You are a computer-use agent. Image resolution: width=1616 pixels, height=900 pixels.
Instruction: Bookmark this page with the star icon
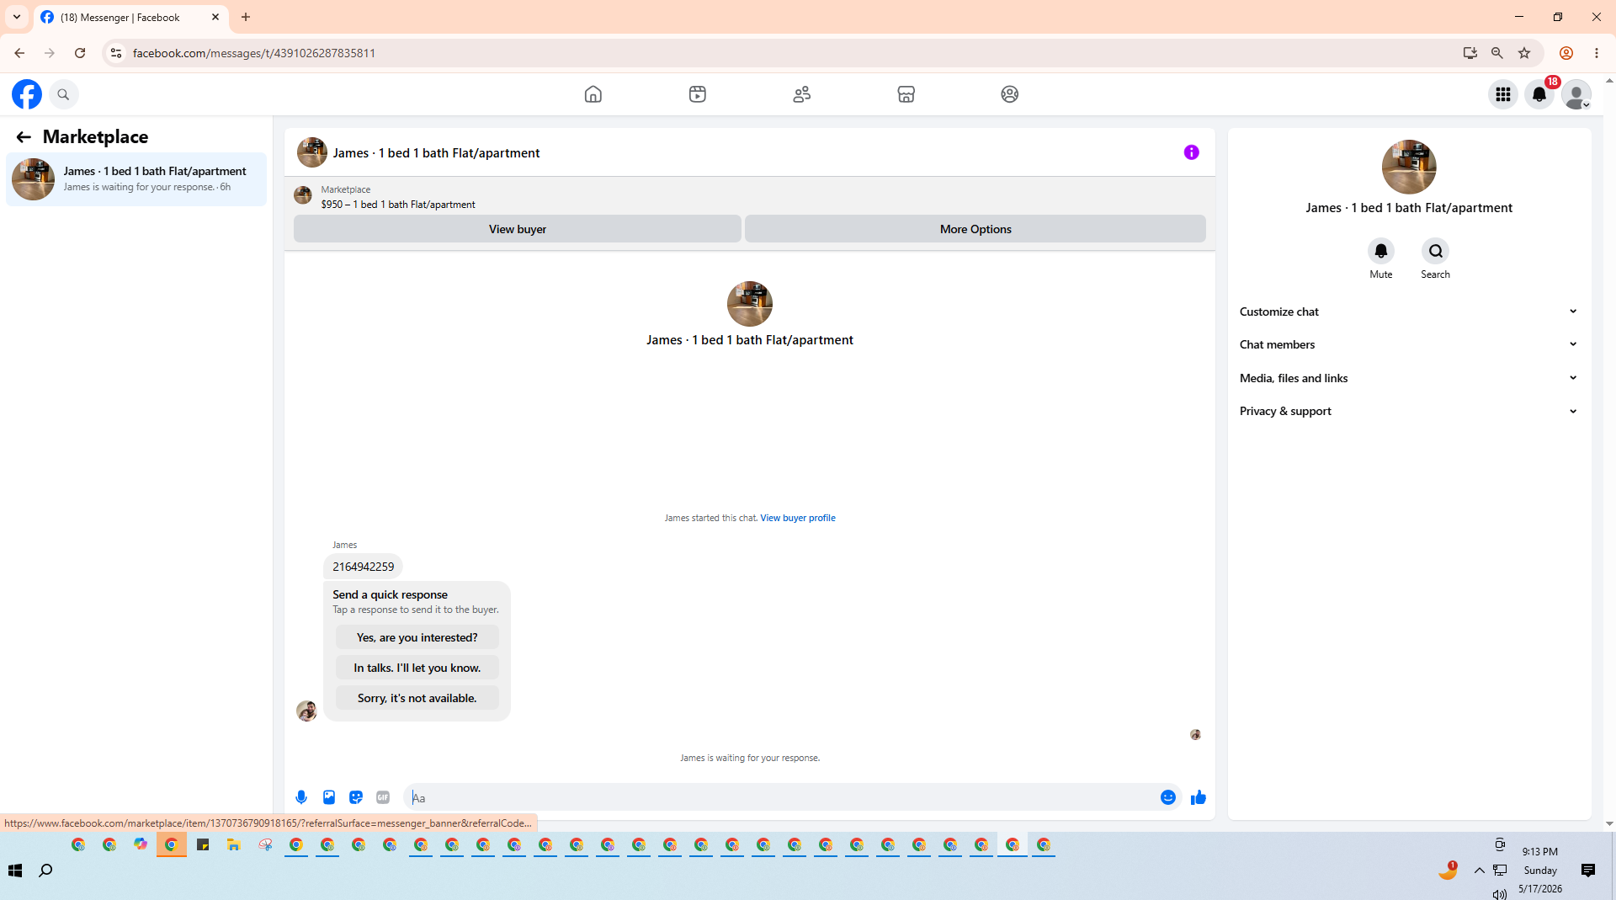(1524, 53)
